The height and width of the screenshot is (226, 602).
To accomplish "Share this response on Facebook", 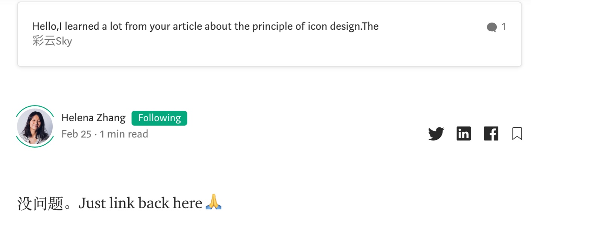I will point(491,134).
